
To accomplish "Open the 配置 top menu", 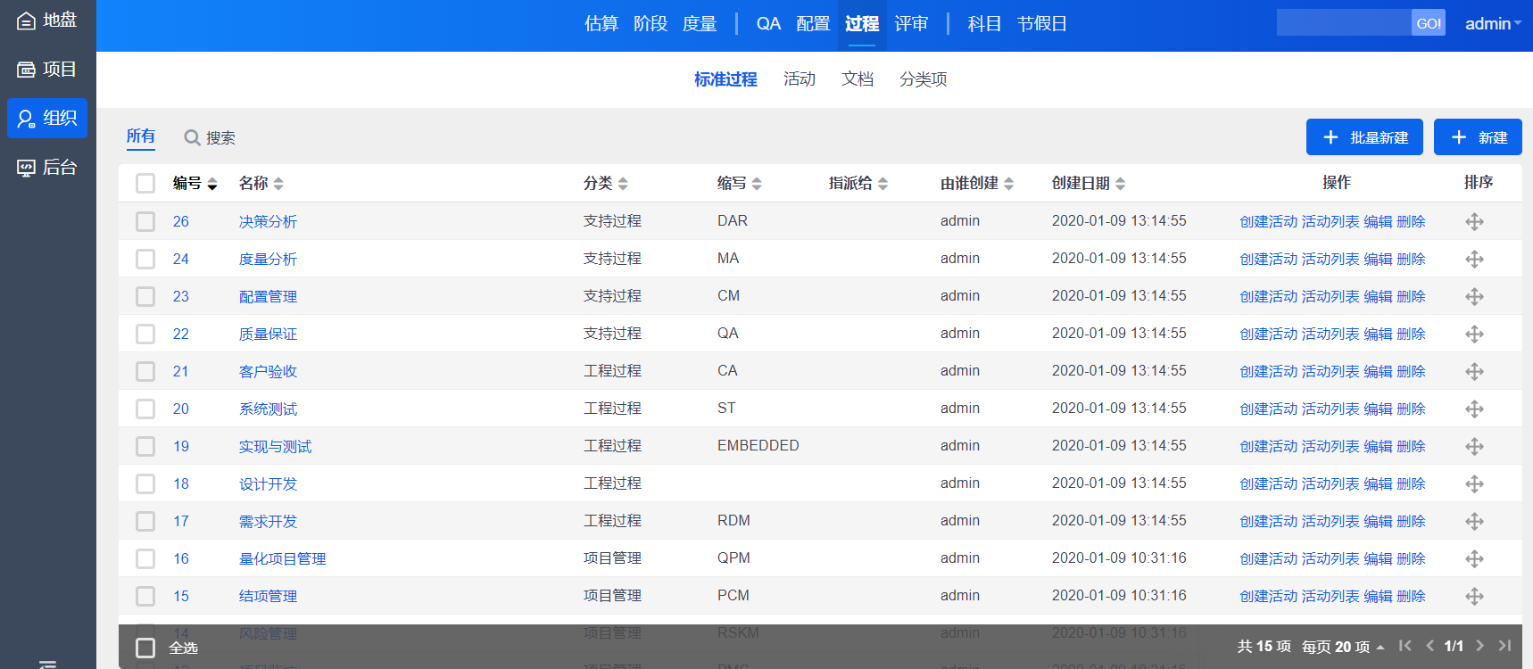I will coord(813,24).
